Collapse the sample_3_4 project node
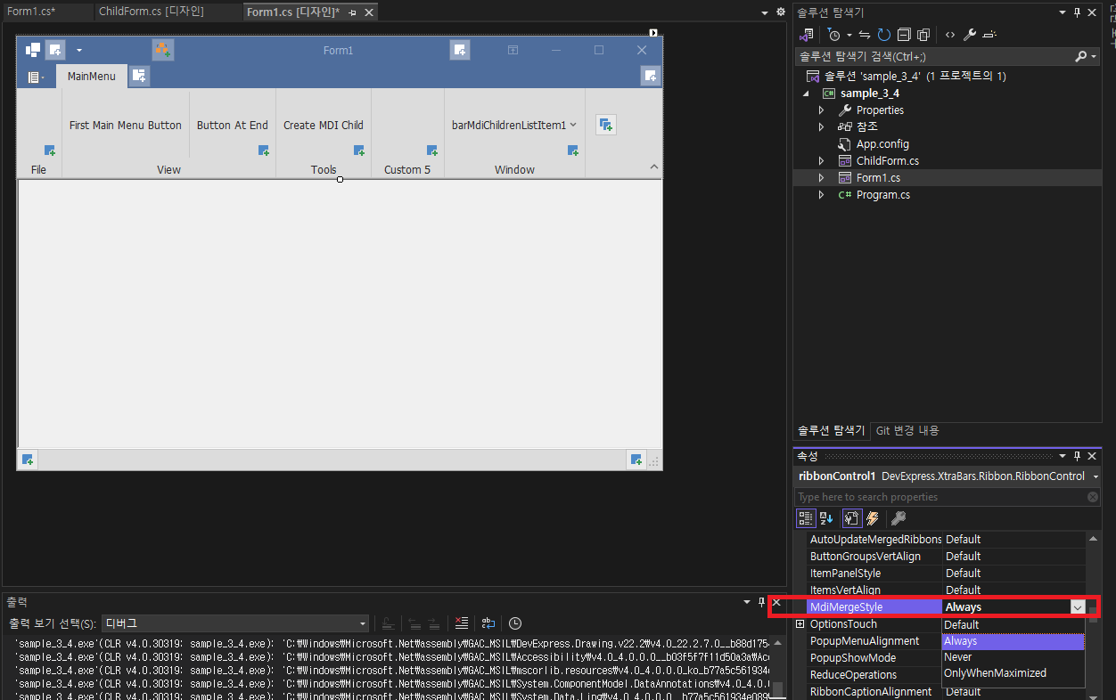Screen dimensions: 1116x700 point(807,94)
